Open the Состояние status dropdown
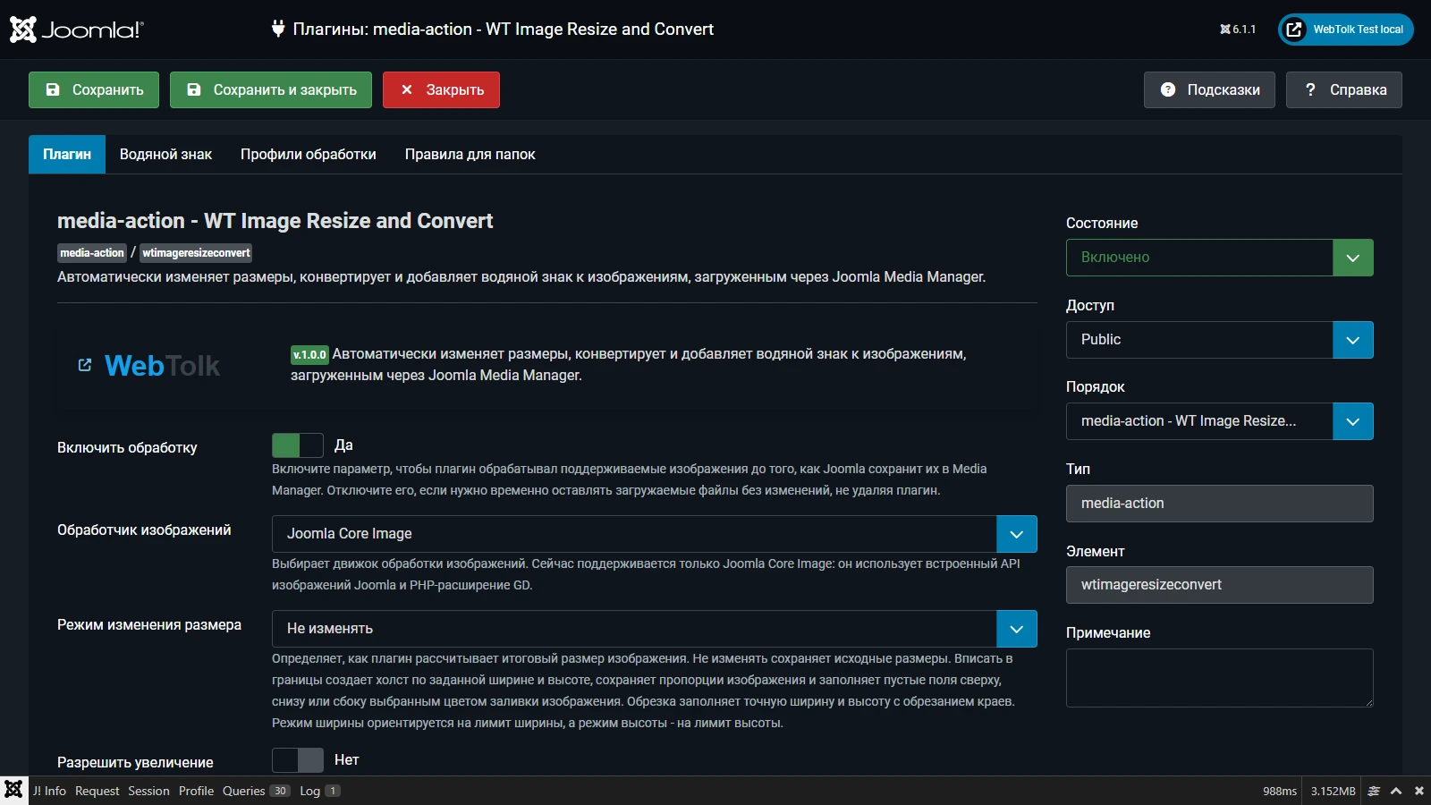1431x805 pixels. (1220, 258)
